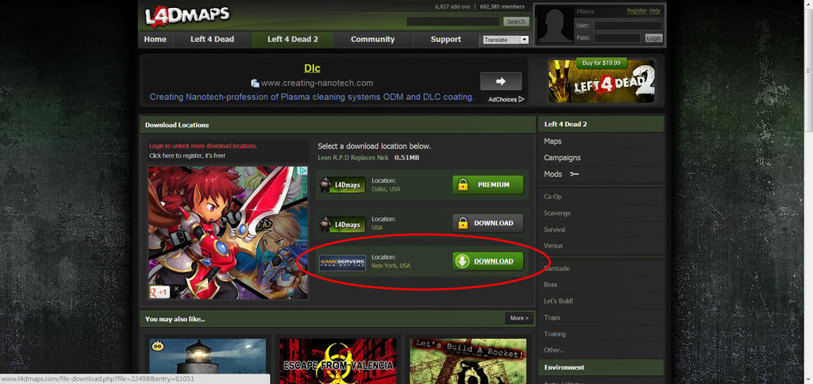Click the anime character advertisement image

click(x=228, y=232)
